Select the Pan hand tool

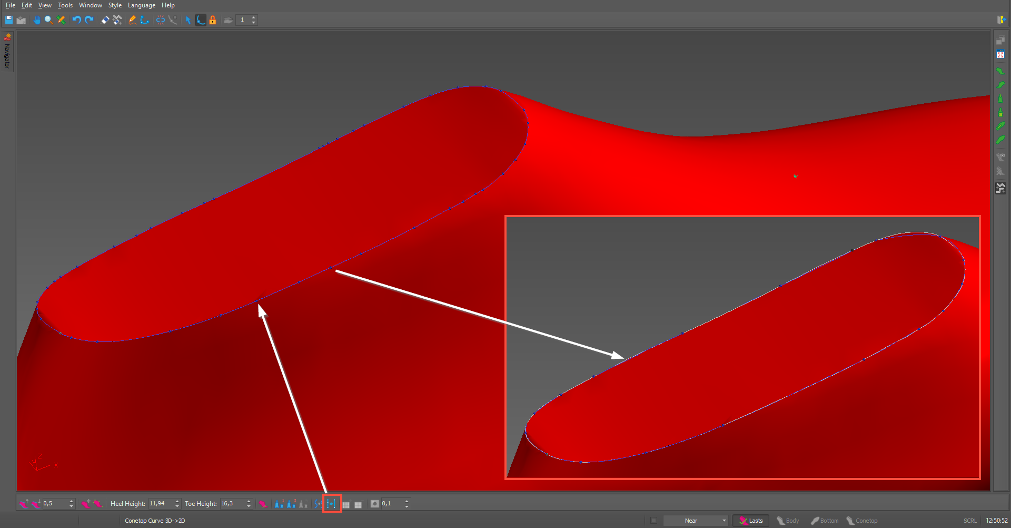click(37, 20)
